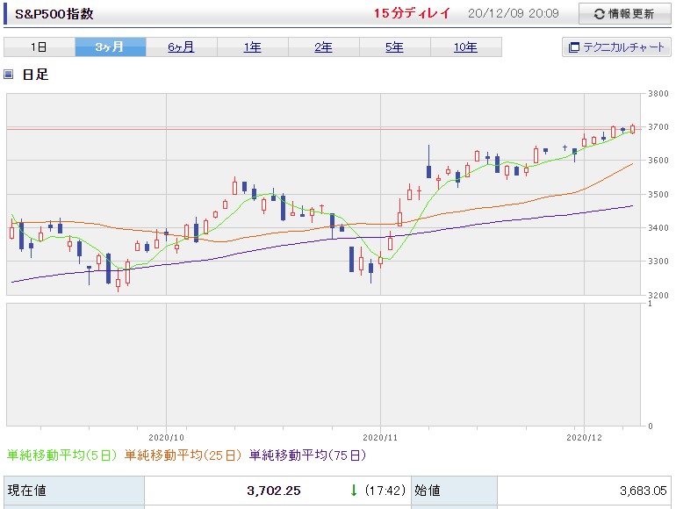
Task: Select the 1日 period tab
Action: pos(40,47)
